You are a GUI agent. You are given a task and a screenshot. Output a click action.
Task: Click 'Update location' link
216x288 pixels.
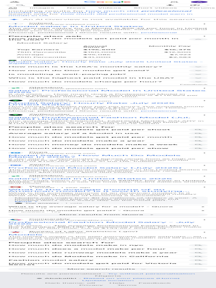pos(108,280)
